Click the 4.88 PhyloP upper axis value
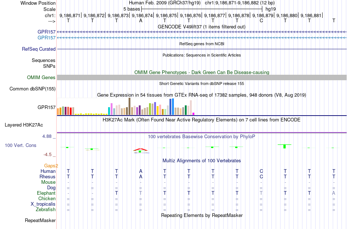Viewport: 347px width, 229px height. click(47, 136)
